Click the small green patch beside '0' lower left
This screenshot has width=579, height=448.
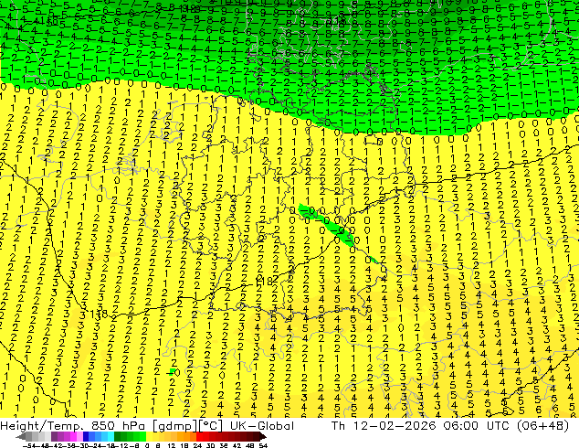tap(172, 371)
